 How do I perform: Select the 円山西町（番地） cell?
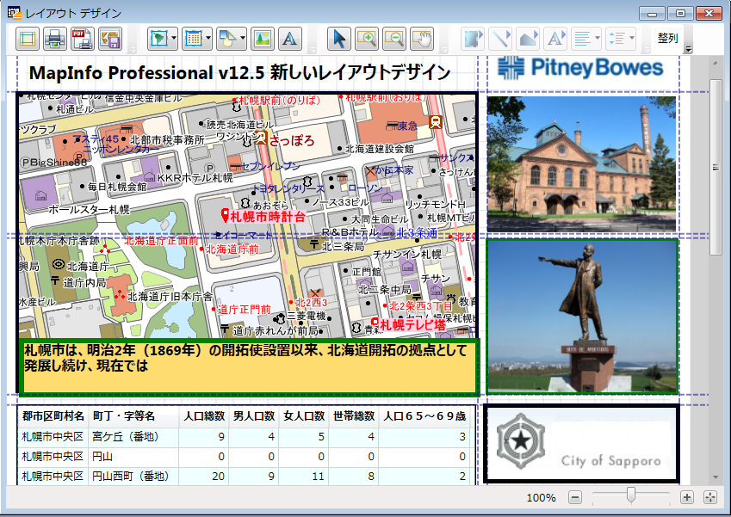click(133, 477)
